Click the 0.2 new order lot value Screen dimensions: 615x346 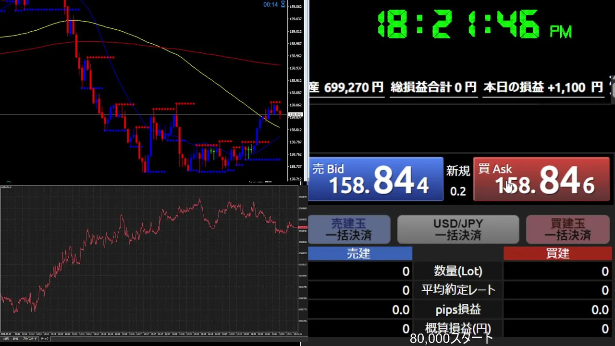click(458, 191)
